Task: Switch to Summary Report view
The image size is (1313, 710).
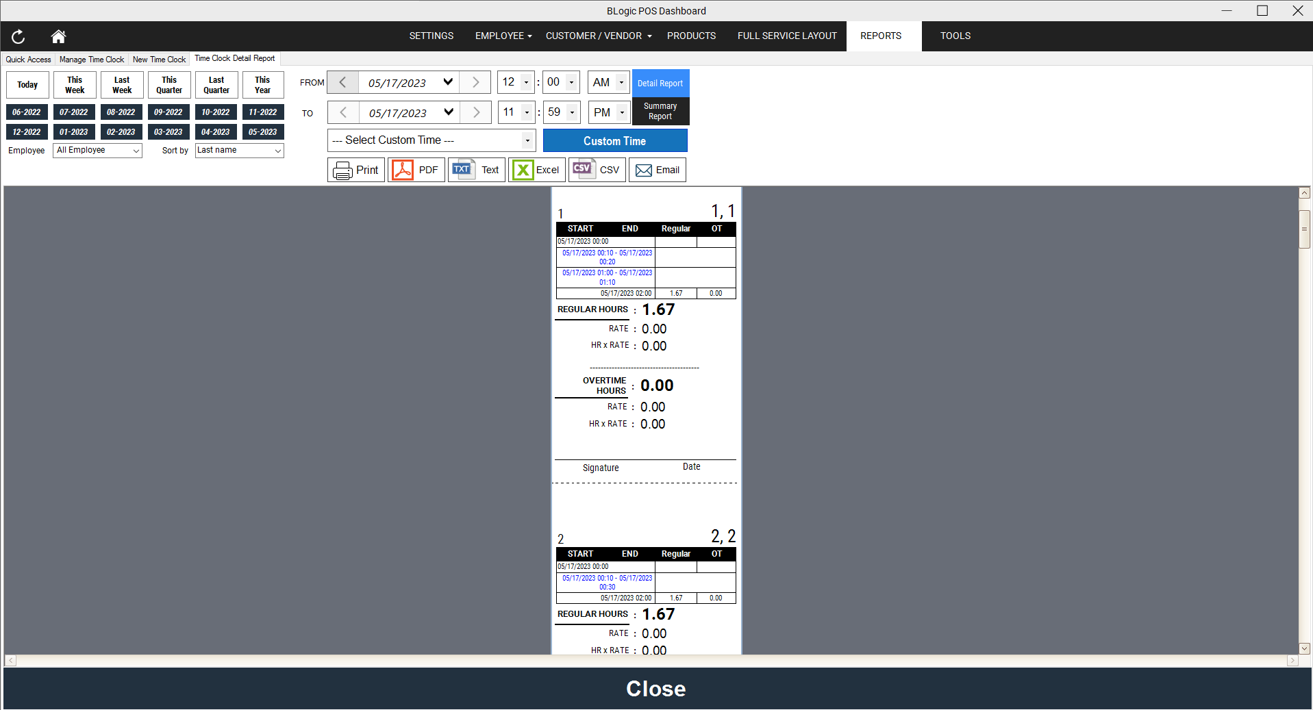Action: click(660, 112)
